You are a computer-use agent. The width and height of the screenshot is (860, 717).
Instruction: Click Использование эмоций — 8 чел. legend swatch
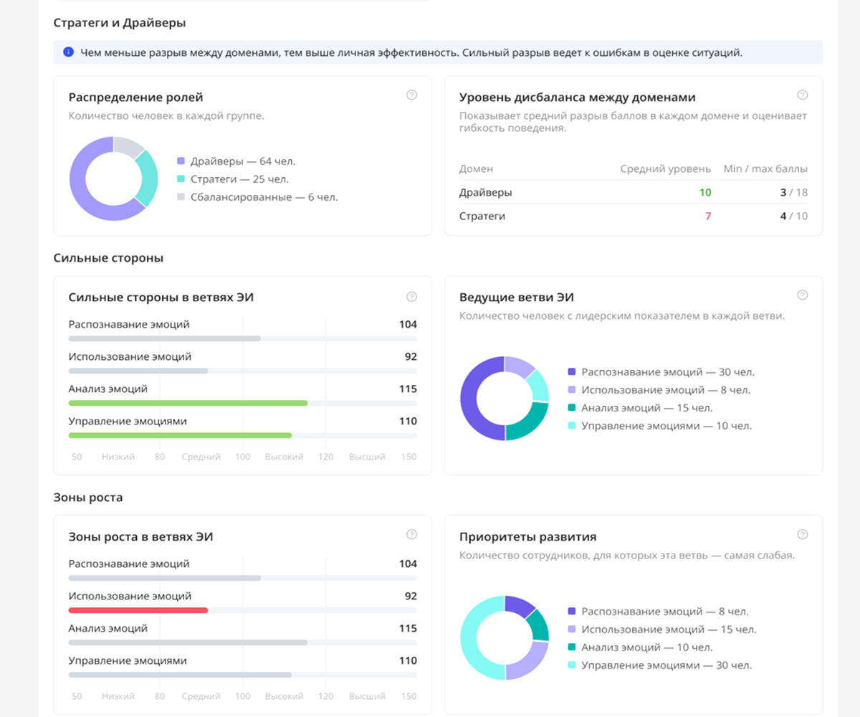[571, 390]
